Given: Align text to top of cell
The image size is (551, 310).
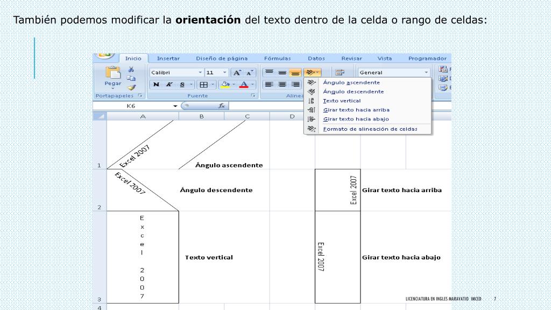Looking at the screenshot, I should point(269,73).
